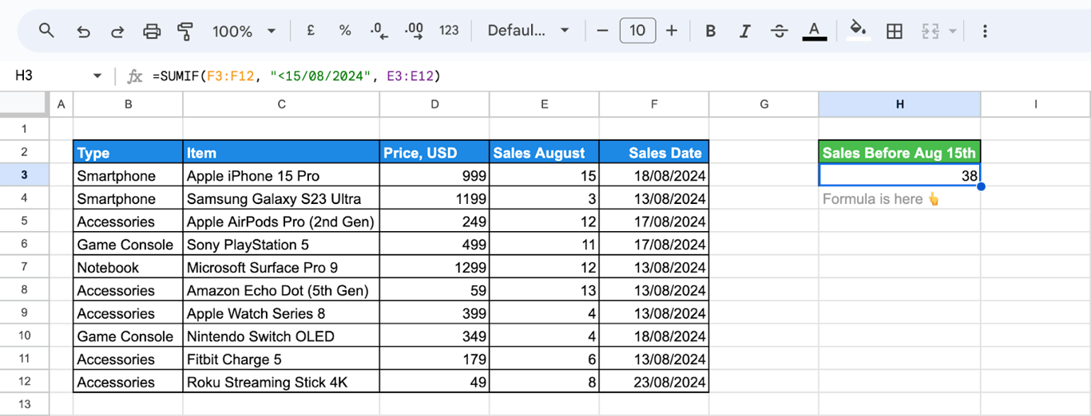Format as percent
Image resolution: width=1091 pixels, height=416 pixels.
[x=345, y=30]
